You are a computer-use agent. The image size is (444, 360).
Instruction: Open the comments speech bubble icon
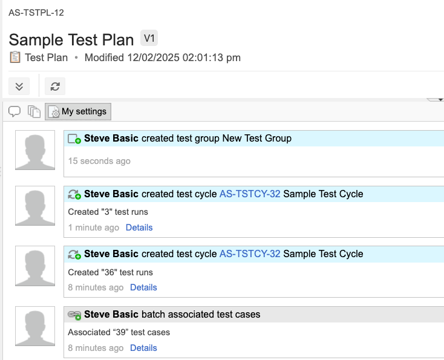[x=15, y=111]
